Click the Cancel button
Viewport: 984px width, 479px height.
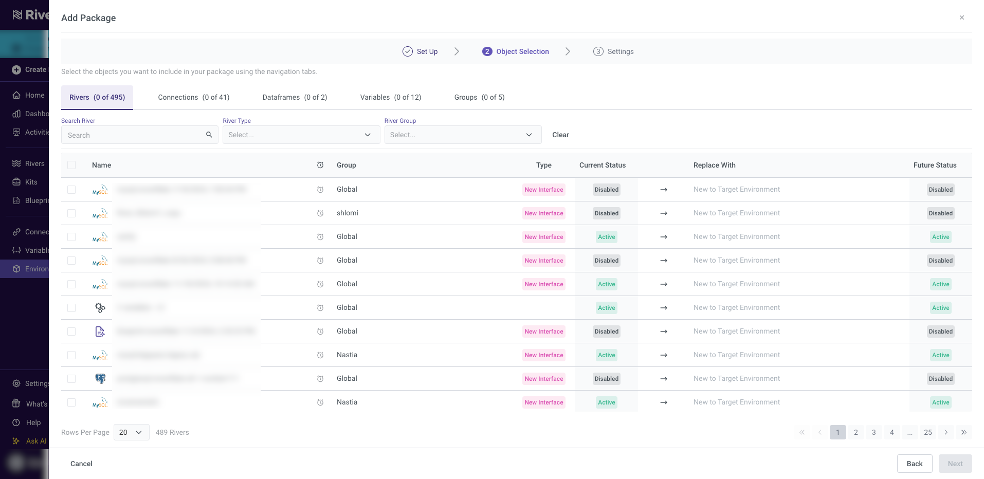[x=81, y=464]
